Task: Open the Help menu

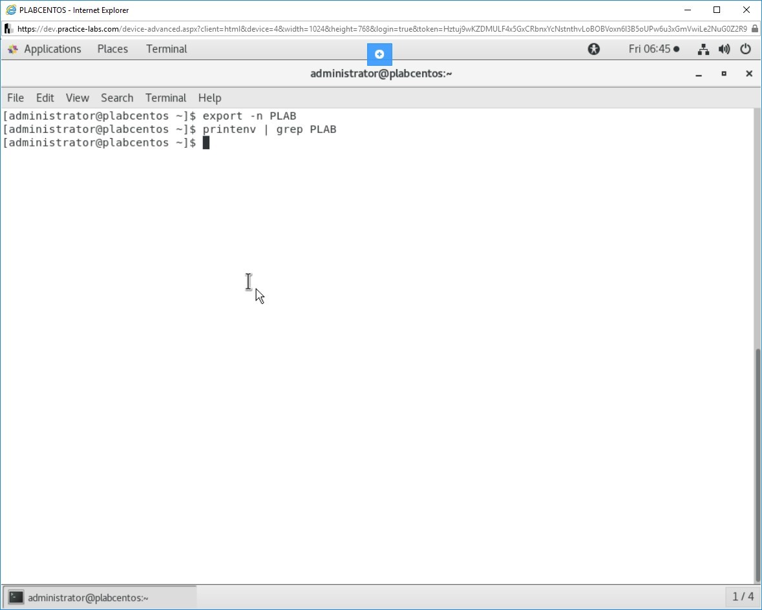Action: [209, 97]
